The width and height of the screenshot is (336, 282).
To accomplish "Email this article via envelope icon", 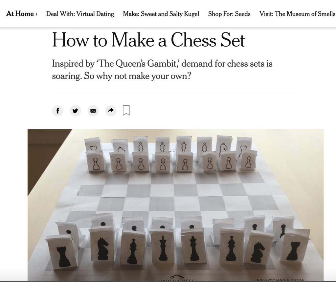I will pos(93,111).
